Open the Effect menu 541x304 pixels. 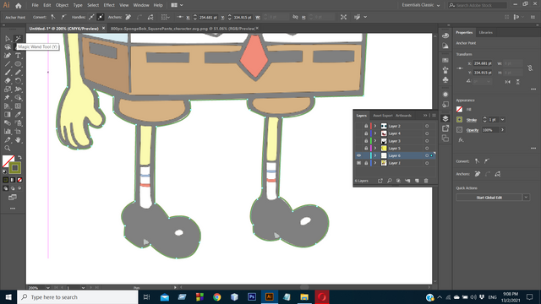click(x=109, y=5)
